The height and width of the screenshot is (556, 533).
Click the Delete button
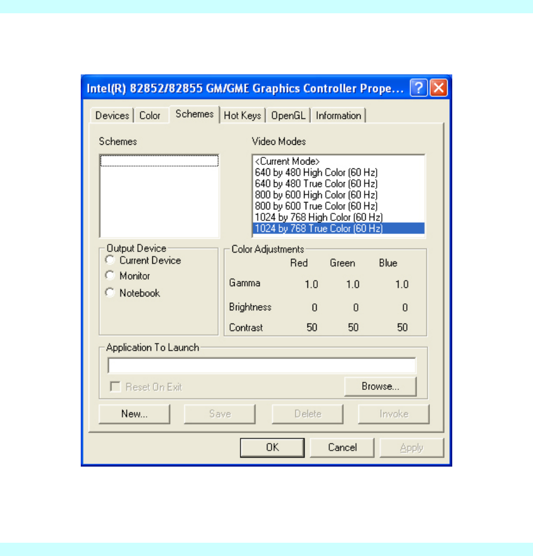pyautogui.click(x=307, y=414)
